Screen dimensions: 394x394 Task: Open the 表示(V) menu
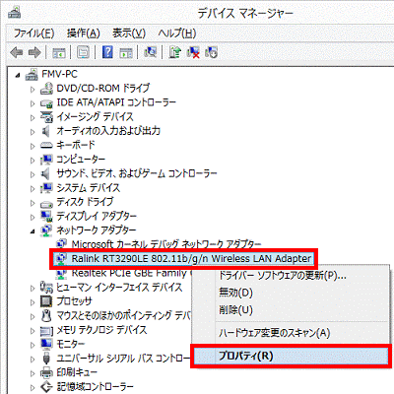pyautogui.click(x=129, y=33)
